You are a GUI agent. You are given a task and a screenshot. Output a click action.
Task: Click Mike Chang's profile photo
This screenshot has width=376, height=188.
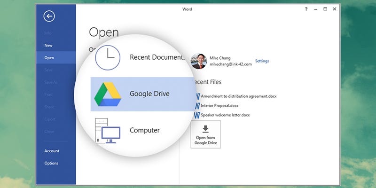click(198, 62)
